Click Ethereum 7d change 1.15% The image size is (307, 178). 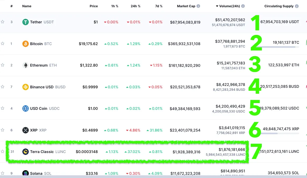156,65
